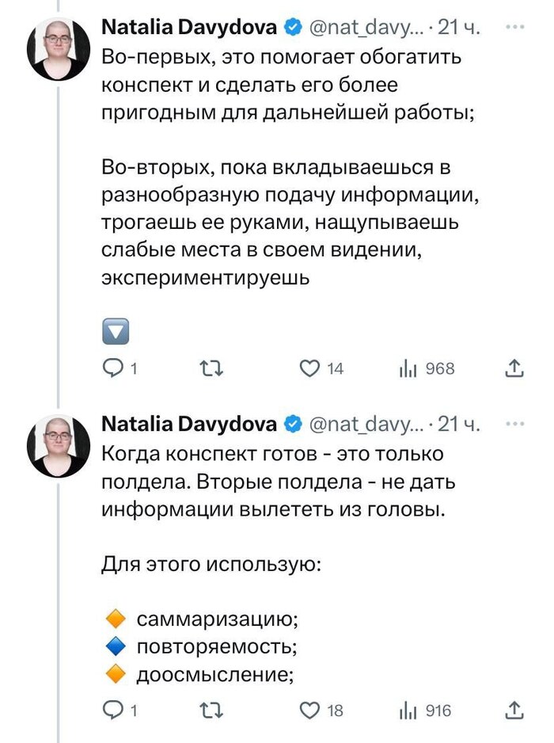Like the tweet with 14 likes

(309, 368)
